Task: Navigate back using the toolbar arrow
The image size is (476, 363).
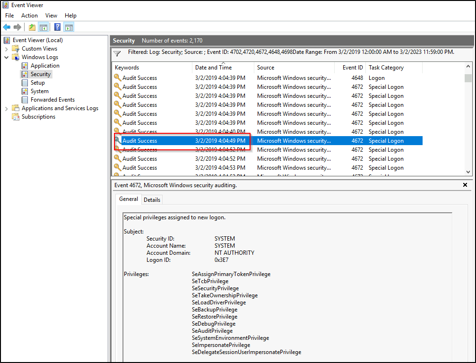Action: (6, 27)
